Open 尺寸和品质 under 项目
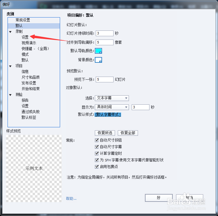 [30, 77]
